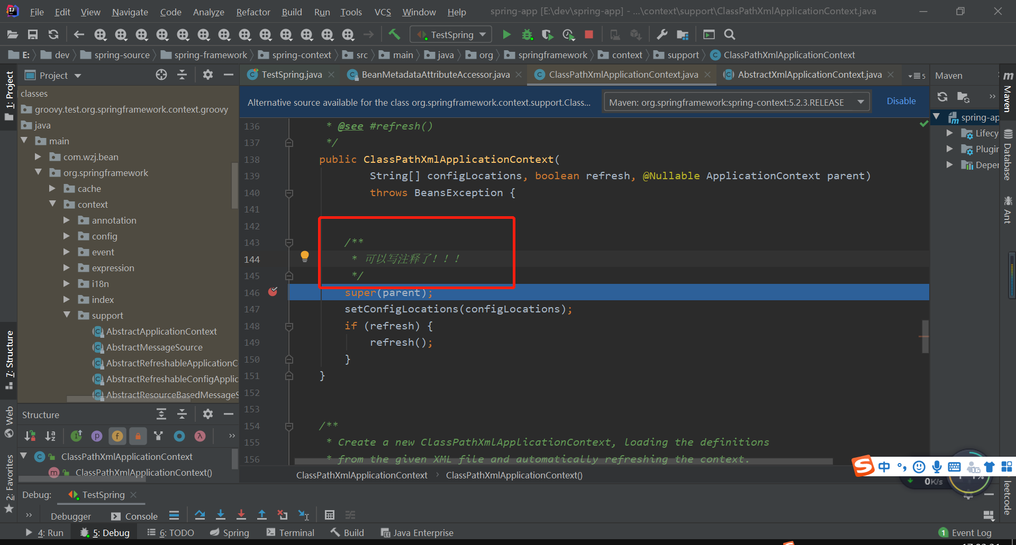Screen dimensions: 1016x545
Task: Click the Step Out debugger icon
Action: 262,515
